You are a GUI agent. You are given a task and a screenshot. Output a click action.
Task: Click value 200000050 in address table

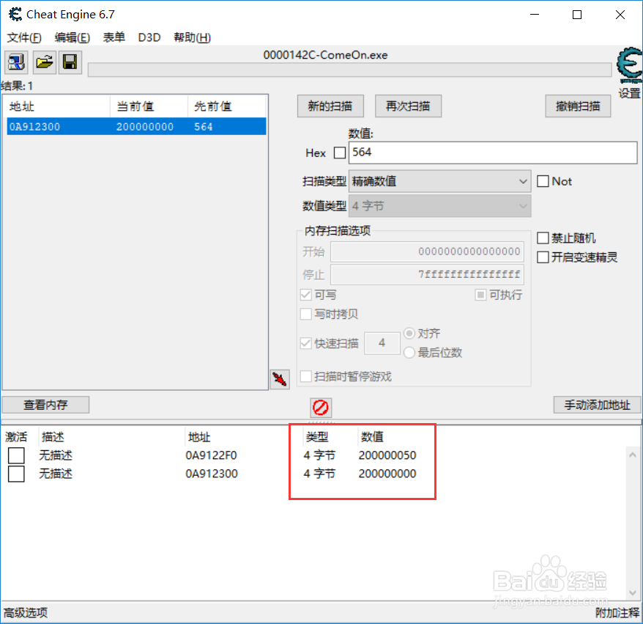(x=387, y=455)
